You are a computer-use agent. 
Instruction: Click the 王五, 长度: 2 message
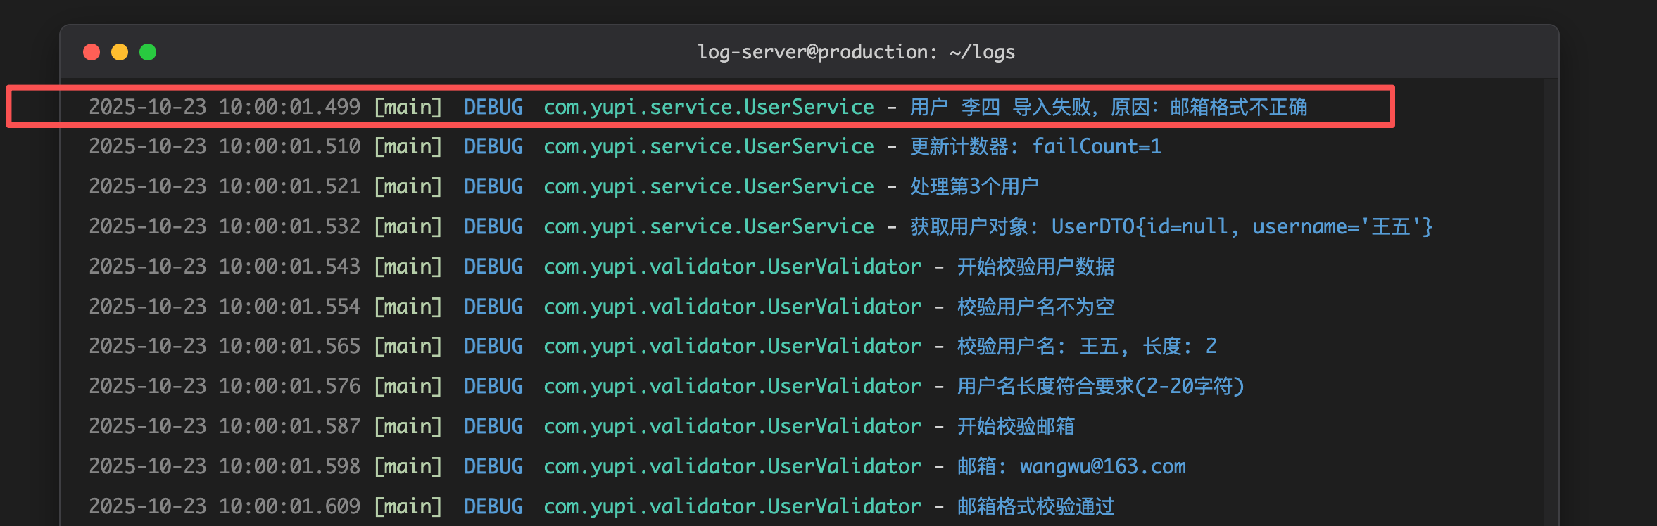[x=1147, y=346]
